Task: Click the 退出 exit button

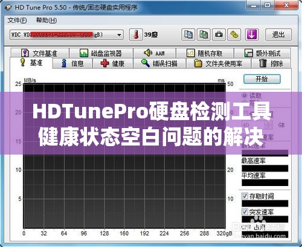Action: 278,34
